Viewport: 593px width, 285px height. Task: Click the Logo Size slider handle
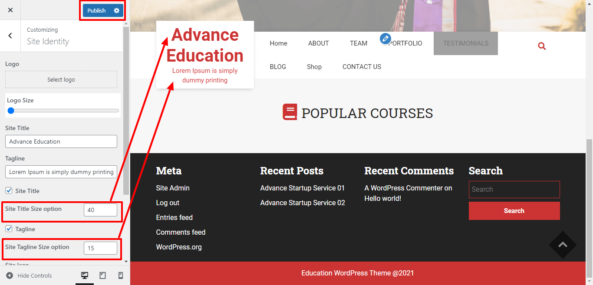11,111
